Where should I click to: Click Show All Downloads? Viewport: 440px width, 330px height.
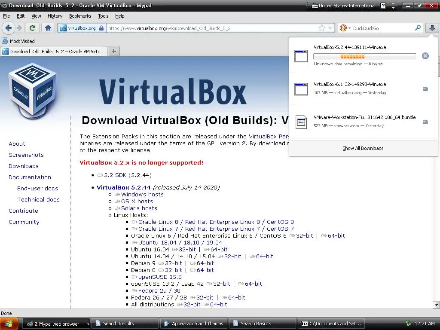pyautogui.click(x=363, y=148)
